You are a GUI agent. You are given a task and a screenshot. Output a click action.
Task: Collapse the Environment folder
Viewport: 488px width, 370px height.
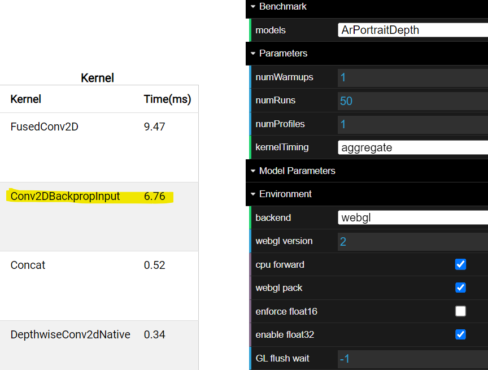tap(367, 194)
